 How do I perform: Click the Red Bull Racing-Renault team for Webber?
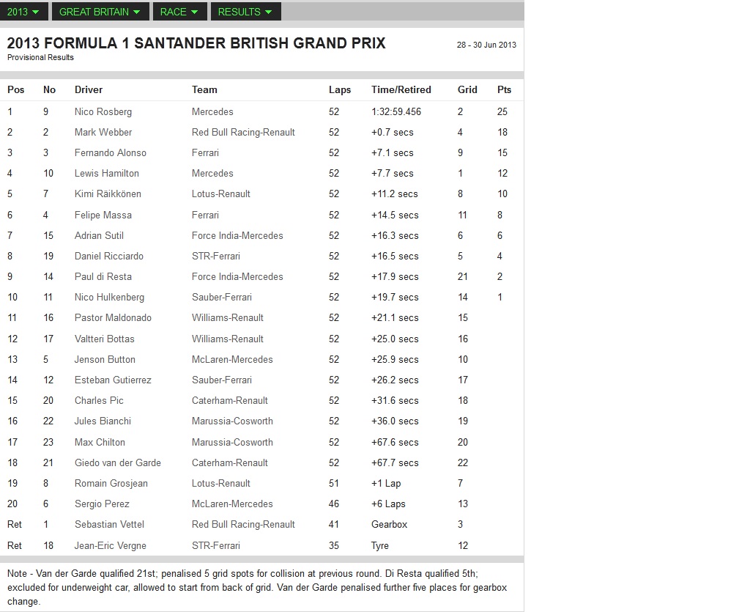coord(243,133)
